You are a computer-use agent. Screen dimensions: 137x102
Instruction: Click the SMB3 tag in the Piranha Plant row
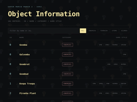tap(107, 93)
